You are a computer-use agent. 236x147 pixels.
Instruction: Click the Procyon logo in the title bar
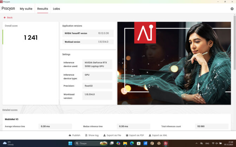(1, 2)
